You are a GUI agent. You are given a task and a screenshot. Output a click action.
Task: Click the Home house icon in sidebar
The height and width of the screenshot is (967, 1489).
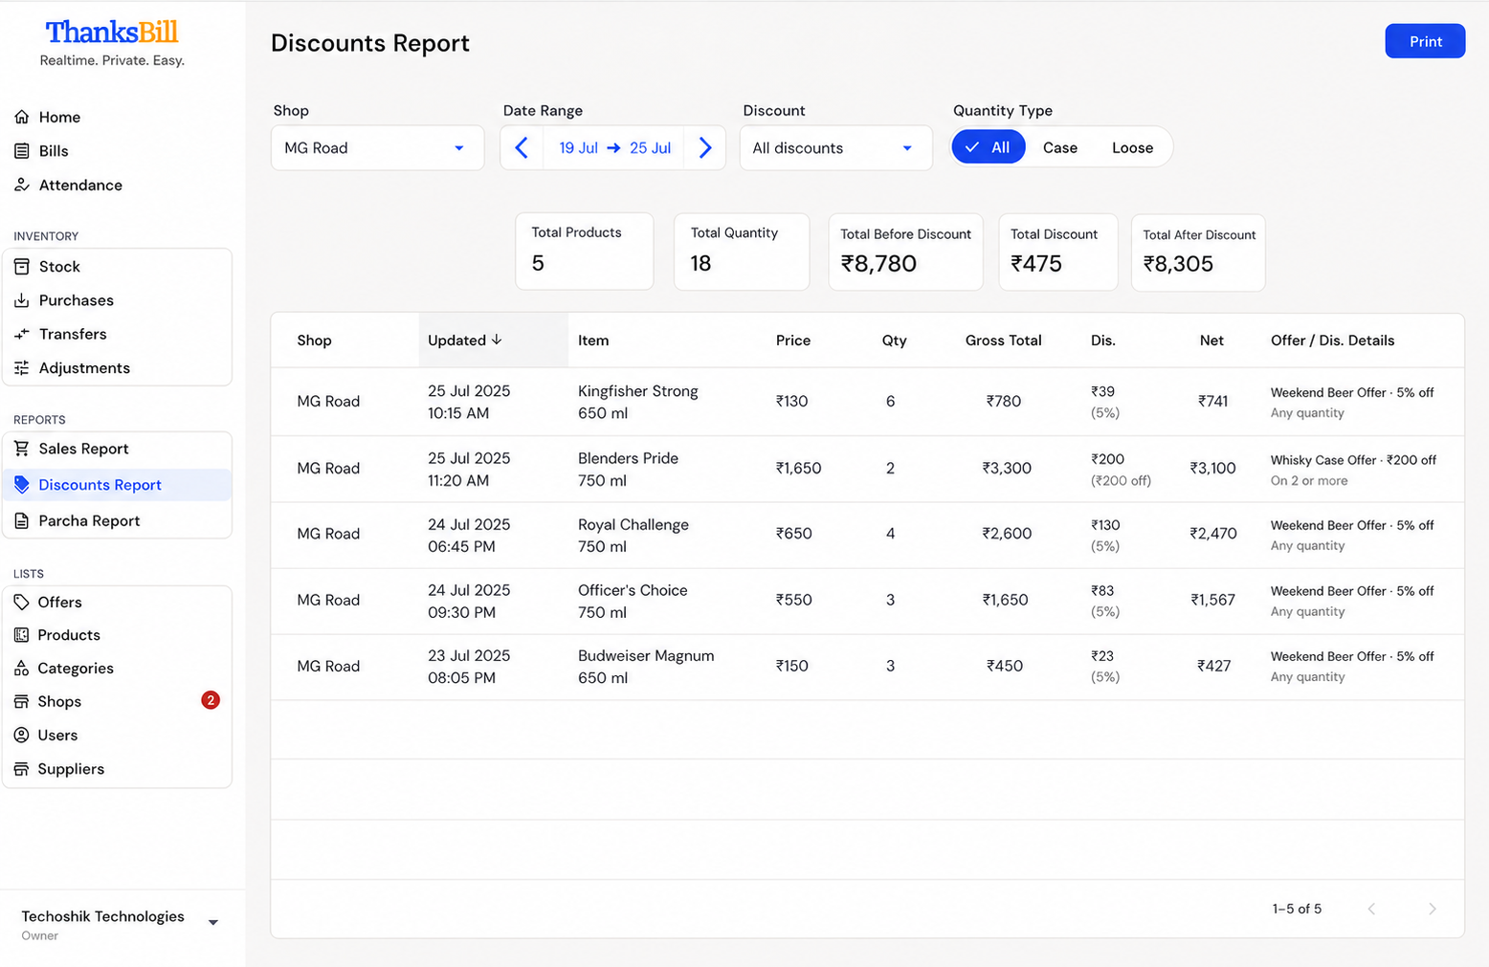pos(22,117)
